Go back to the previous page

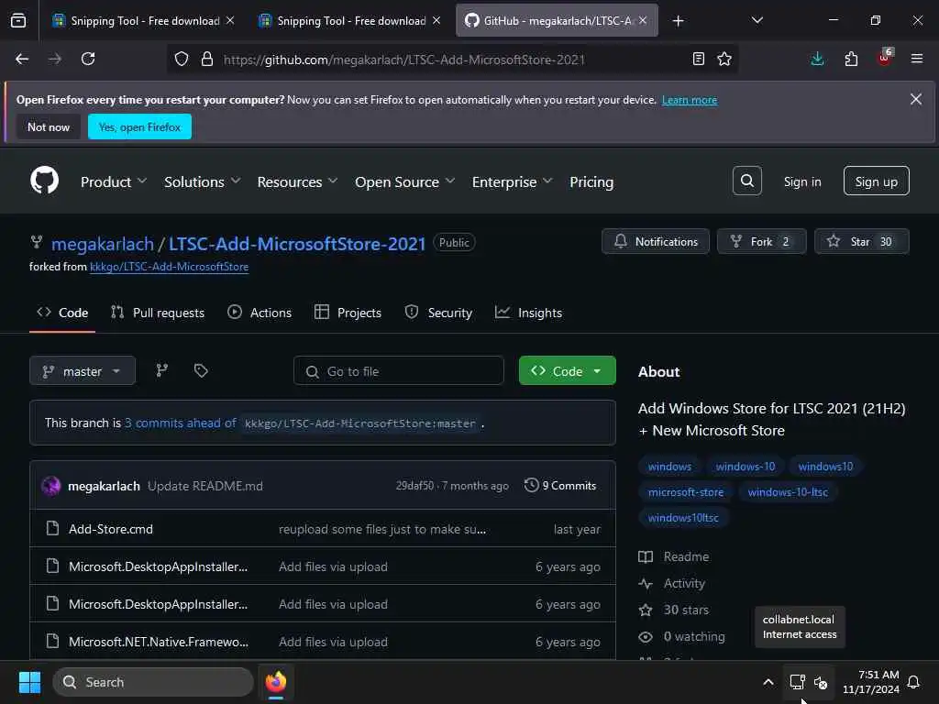(x=22, y=59)
